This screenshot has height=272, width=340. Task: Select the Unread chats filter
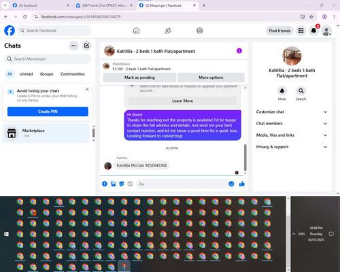pyautogui.click(x=26, y=74)
